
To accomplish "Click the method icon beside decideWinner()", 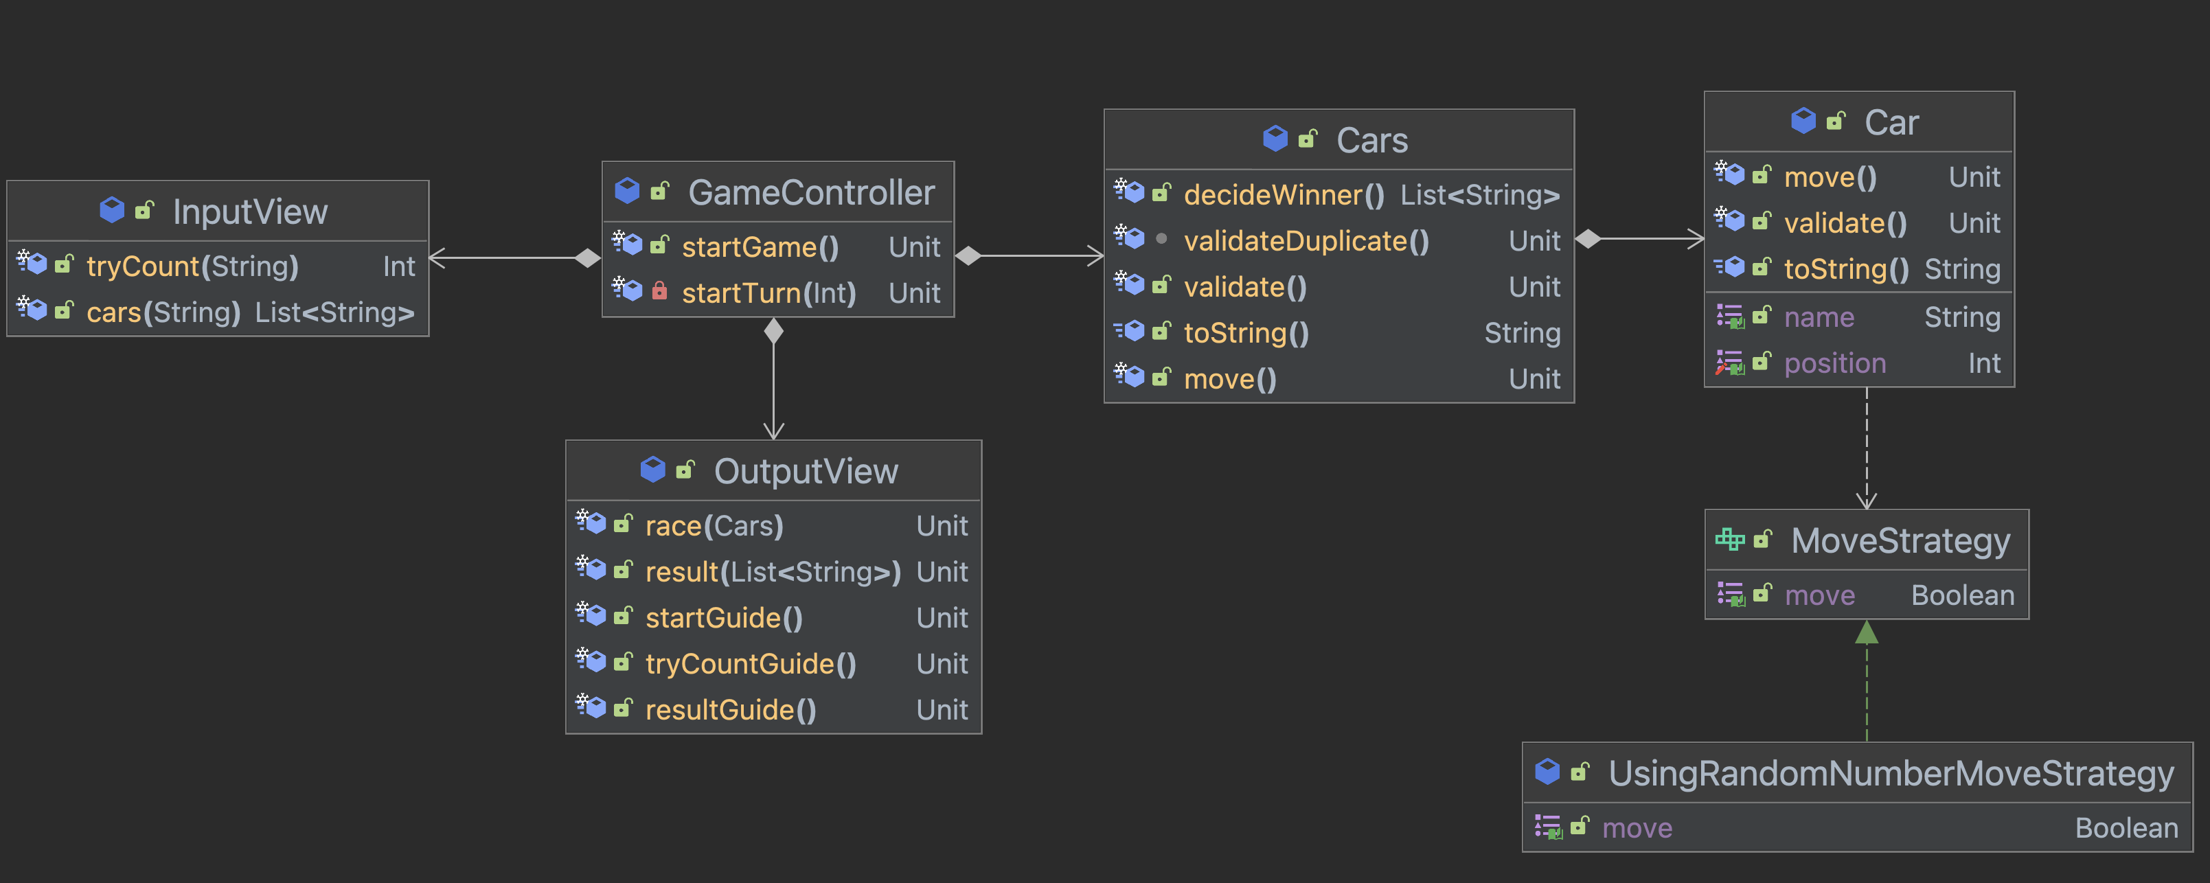I will tap(1129, 192).
